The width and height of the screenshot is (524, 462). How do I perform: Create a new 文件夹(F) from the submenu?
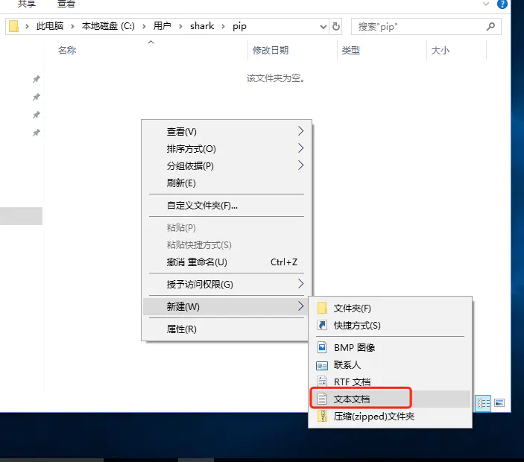tap(390, 308)
